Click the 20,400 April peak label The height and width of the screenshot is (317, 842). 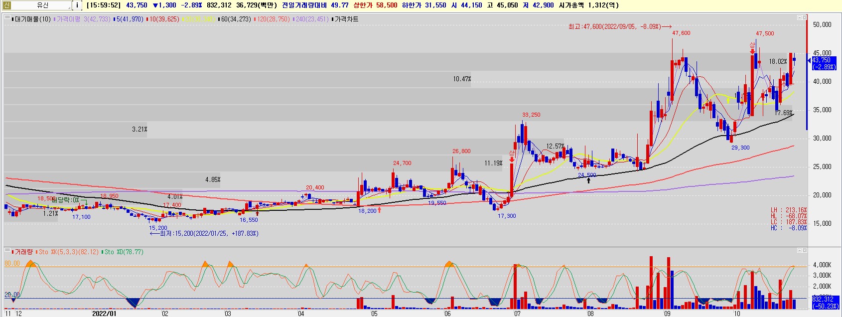315,188
